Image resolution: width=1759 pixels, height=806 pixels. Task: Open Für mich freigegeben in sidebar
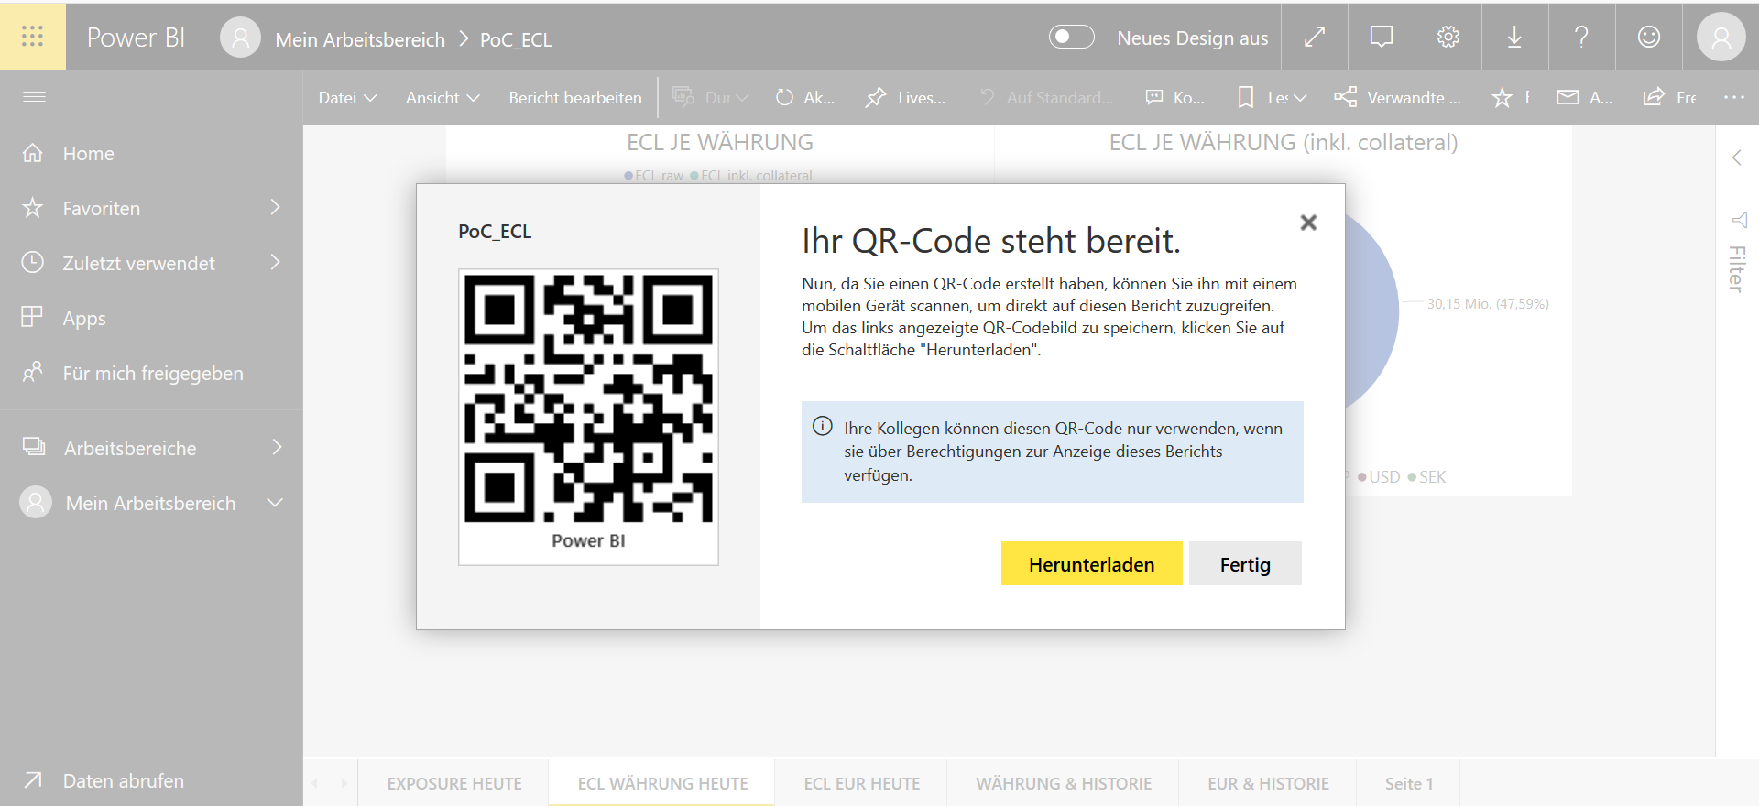point(151,373)
